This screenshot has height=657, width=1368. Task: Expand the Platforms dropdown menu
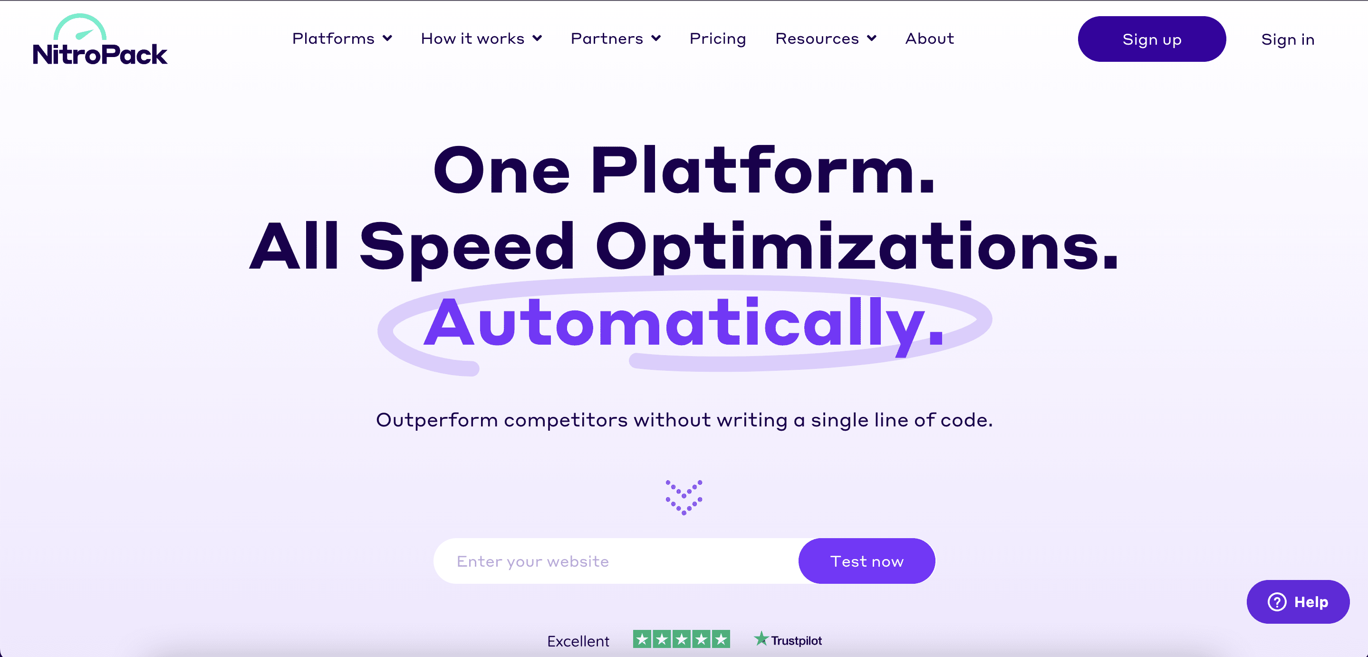[341, 38]
